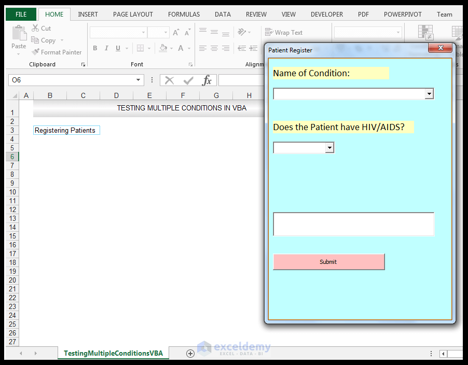Open the font name dropdown
This screenshot has width=468, height=365.
143,32
